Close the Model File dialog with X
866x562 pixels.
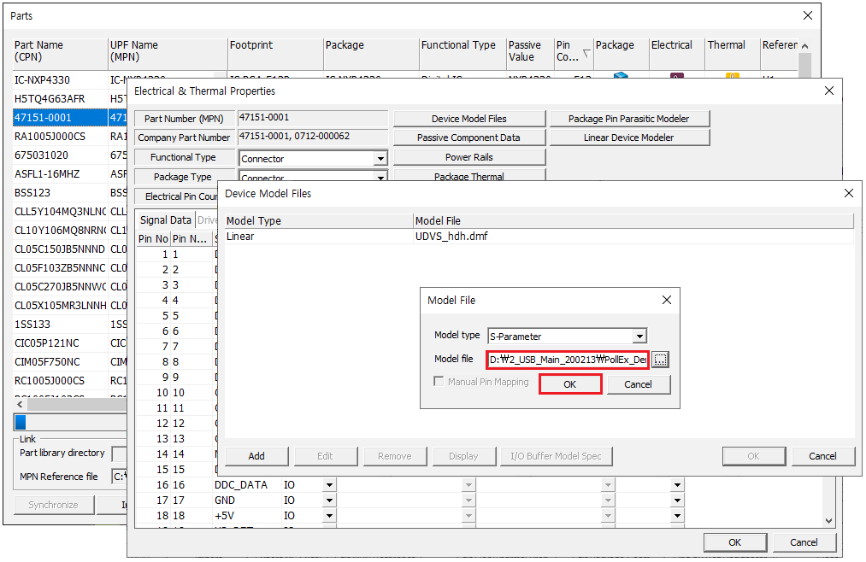tap(667, 300)
